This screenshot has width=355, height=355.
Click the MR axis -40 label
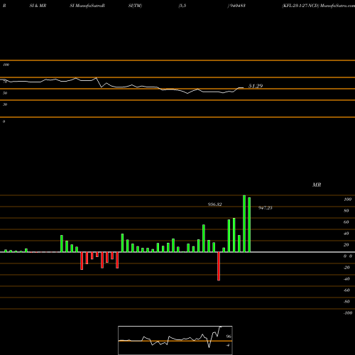pyautogui.click(x=346, y=279)
